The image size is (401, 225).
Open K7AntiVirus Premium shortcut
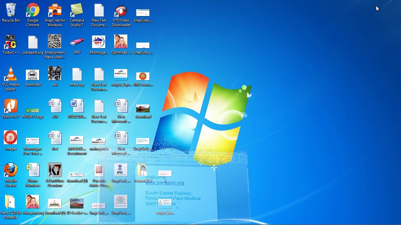(55, 175)
